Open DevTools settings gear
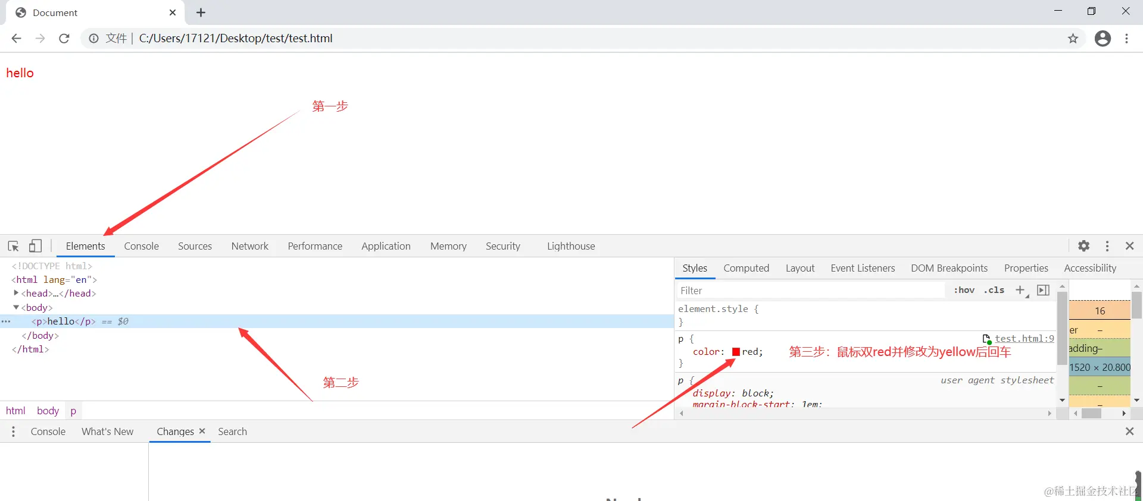Viewport: 1143px width, 501px height. click(1084, 246)
